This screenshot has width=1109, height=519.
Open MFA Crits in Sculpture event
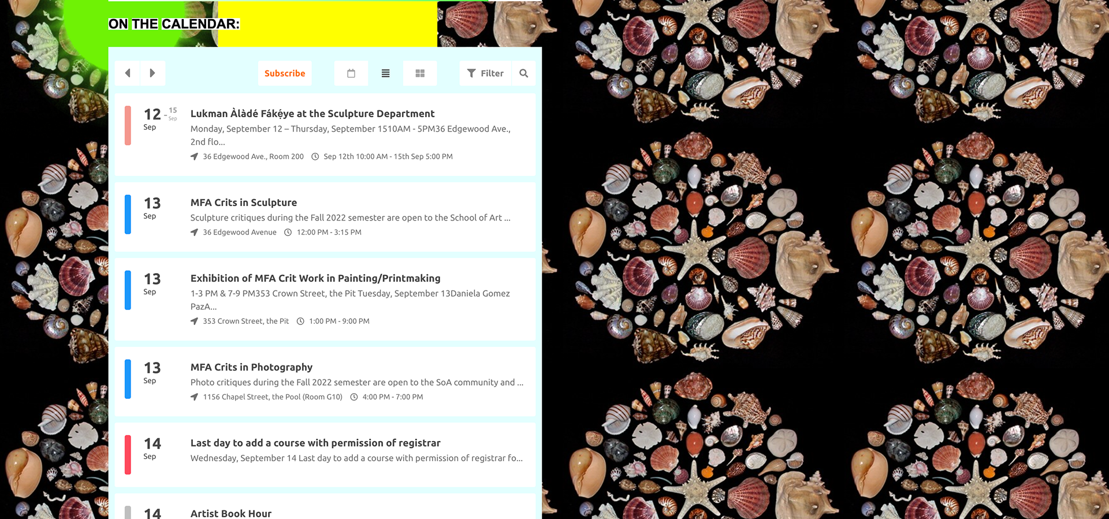coord(244,203)
